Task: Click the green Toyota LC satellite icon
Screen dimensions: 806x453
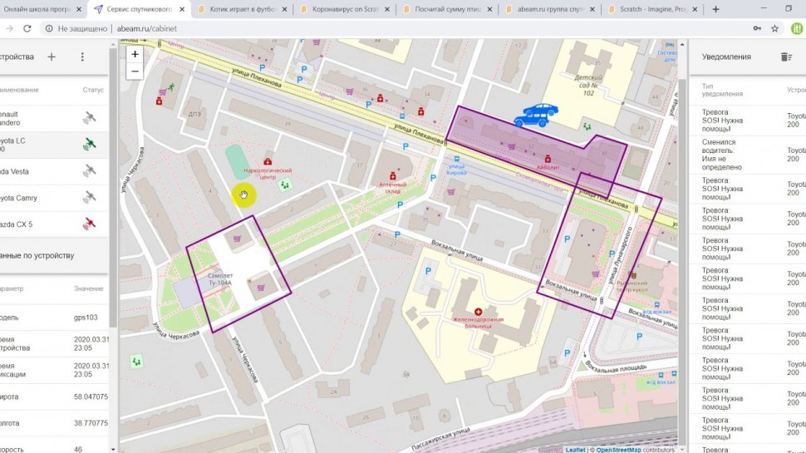Action: click(89, 145)
